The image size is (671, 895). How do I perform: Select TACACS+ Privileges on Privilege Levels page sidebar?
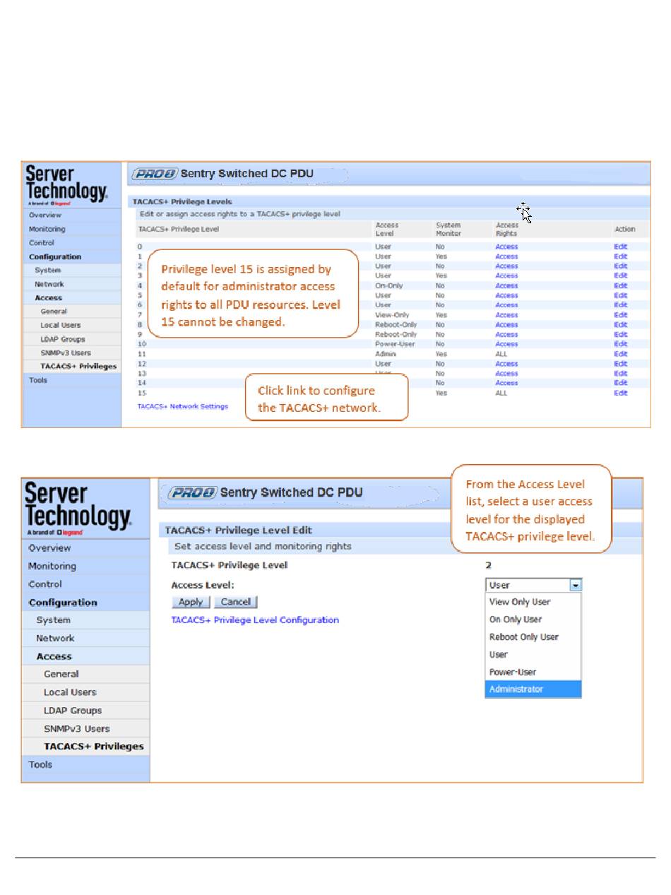[x=79, y=366]
